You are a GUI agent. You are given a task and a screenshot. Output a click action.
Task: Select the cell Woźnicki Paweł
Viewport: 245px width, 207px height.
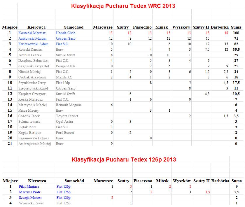(x=31, y=203)
